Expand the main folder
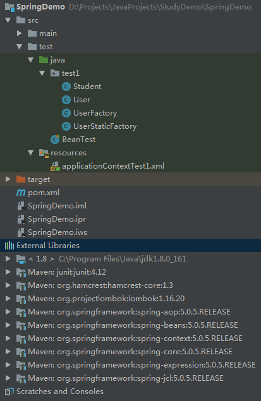The width and height of the screenshot is (261, 401). 20,33
